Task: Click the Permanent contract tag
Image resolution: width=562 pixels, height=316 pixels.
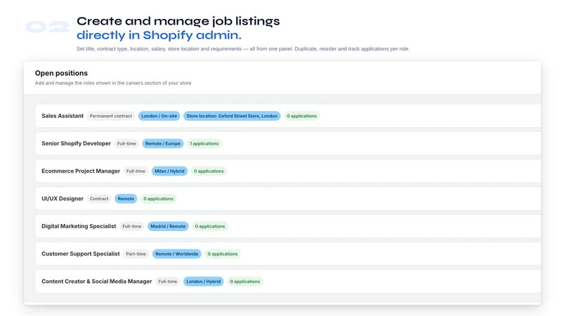Action: [111, 116]
